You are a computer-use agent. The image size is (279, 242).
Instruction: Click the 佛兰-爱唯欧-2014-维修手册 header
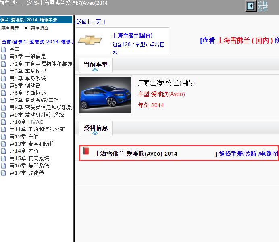click(36, 20)
